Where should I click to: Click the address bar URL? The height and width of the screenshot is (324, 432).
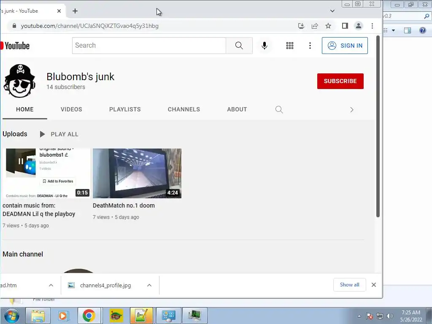point(90,26)
